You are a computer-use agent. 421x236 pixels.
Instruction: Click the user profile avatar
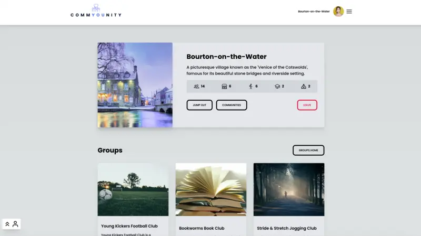[338, 12]
